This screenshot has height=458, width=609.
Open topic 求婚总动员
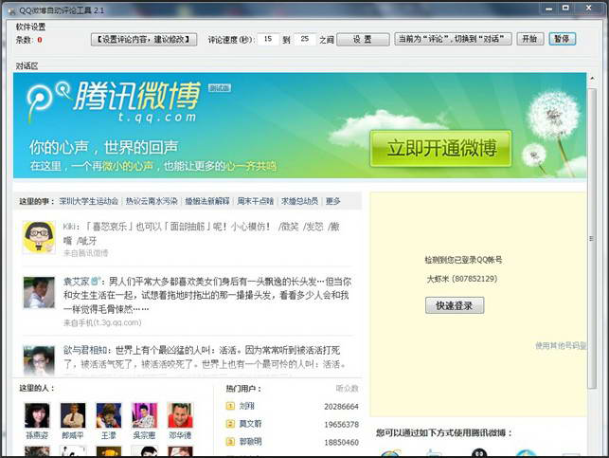[x=299, y=201]
